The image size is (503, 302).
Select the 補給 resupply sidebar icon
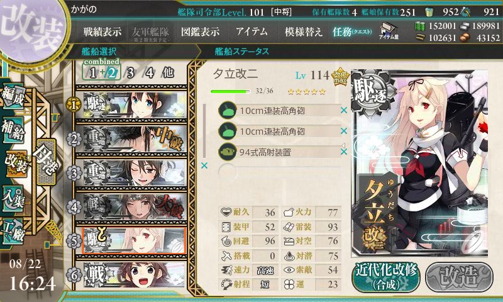(x=13, y=130)
